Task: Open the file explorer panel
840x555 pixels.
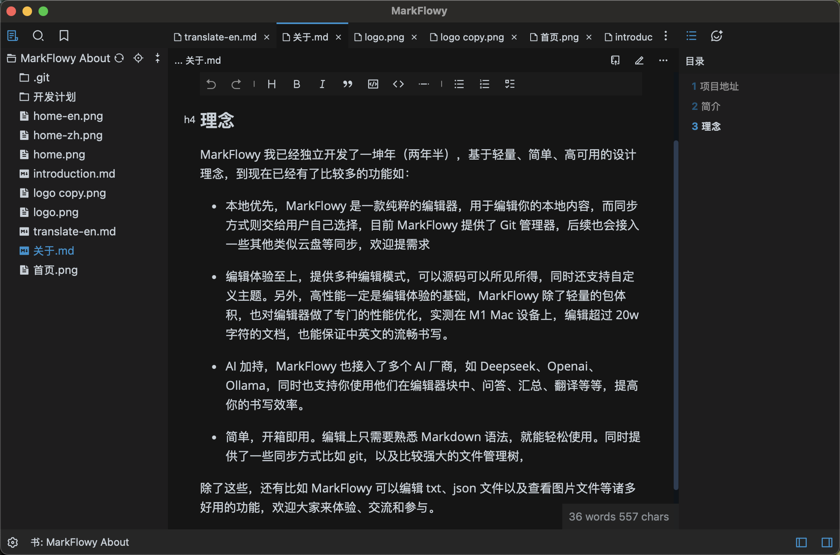Action: pos(12,36)
